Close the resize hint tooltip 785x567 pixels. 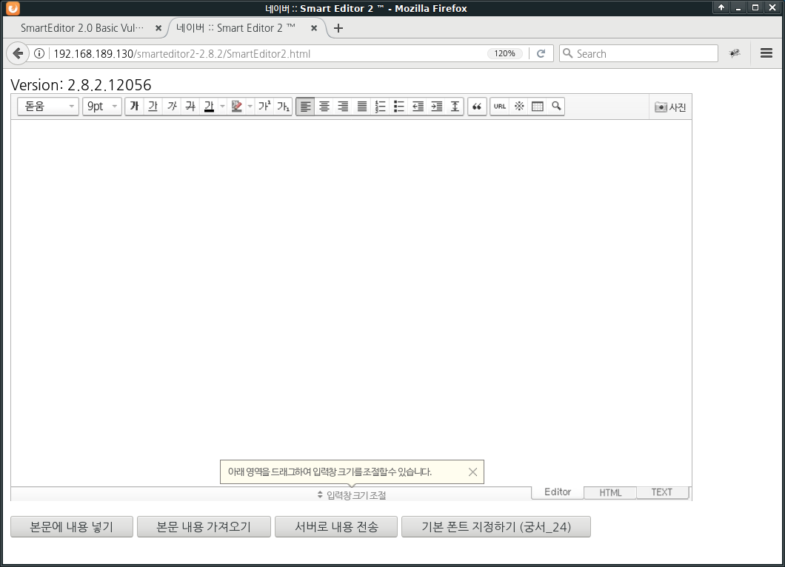(472, 472)
